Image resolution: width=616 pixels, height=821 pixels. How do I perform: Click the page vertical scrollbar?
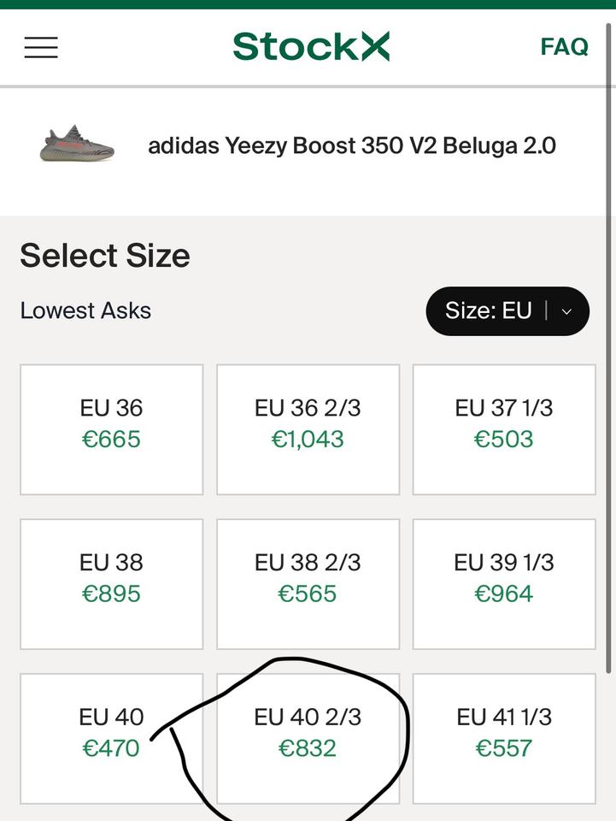click(x=608, y=348)
